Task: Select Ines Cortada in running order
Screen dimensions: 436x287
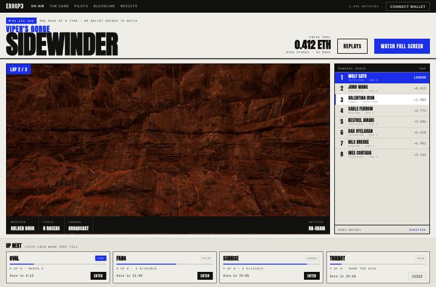Action: (x=382, y=154)
